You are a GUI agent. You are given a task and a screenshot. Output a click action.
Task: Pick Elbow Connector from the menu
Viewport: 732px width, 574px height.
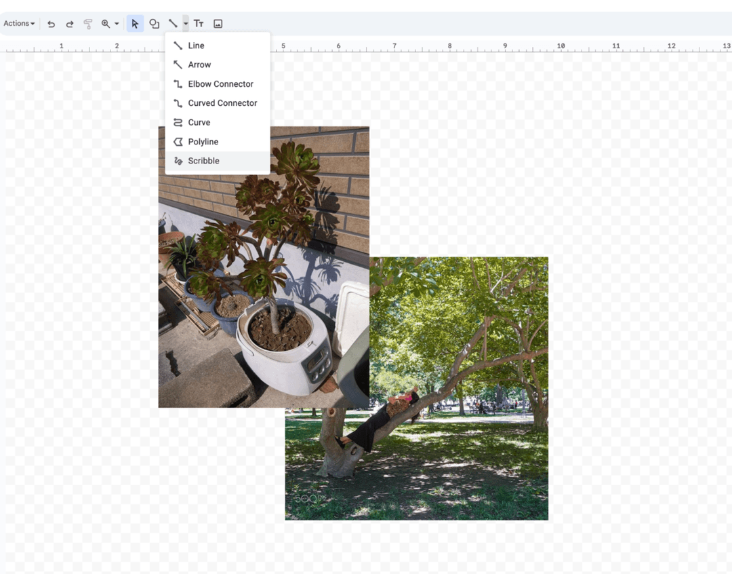220,84
